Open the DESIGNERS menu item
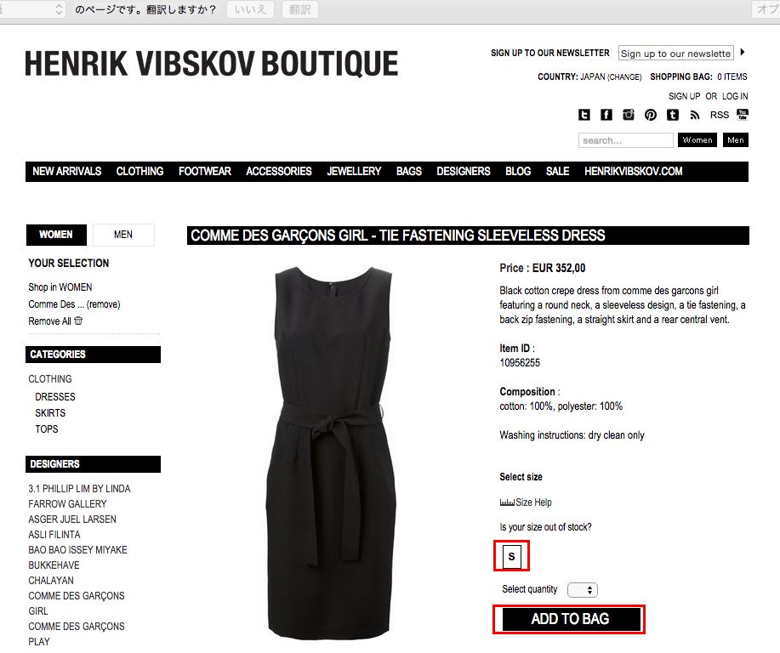 click(463, 172)
